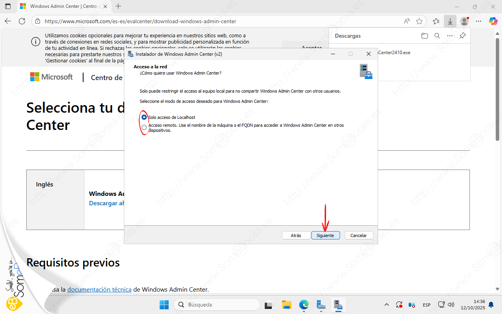Go back using browser back arrow
Image resolution: width=502 pixels, height=314 pixels.
[x=8, y=21]
